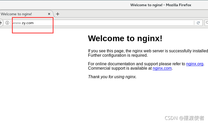
Task: Open the site information icon
Action: (x=7, y=23)
